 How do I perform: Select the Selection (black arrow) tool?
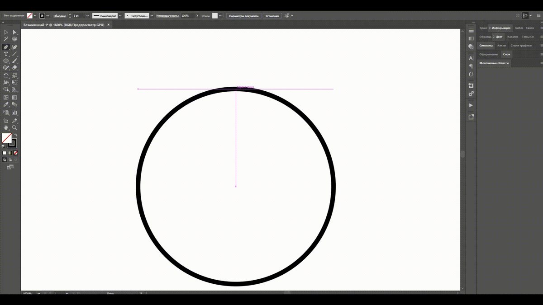pos(6,32)
